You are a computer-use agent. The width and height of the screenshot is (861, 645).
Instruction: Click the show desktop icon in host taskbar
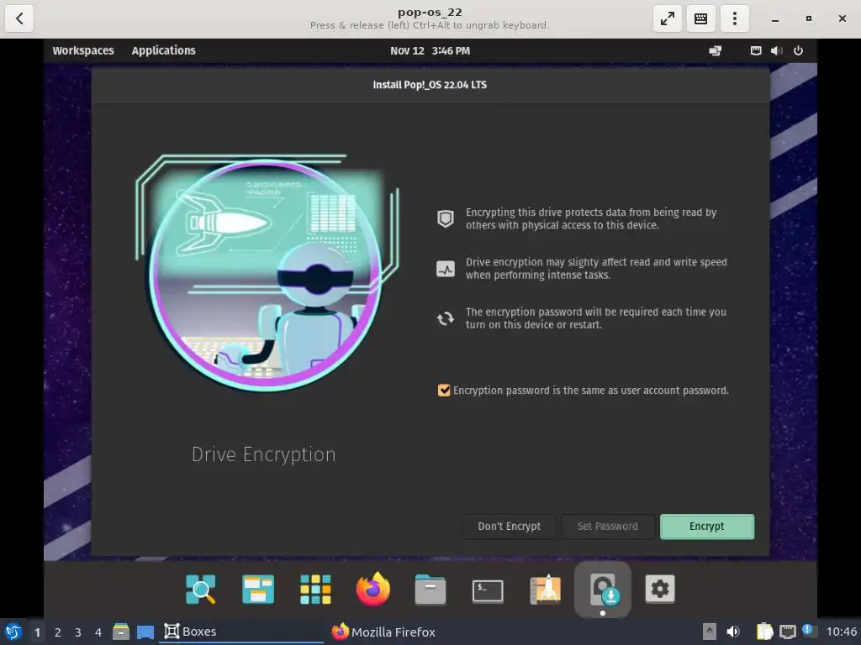(145, 632)
